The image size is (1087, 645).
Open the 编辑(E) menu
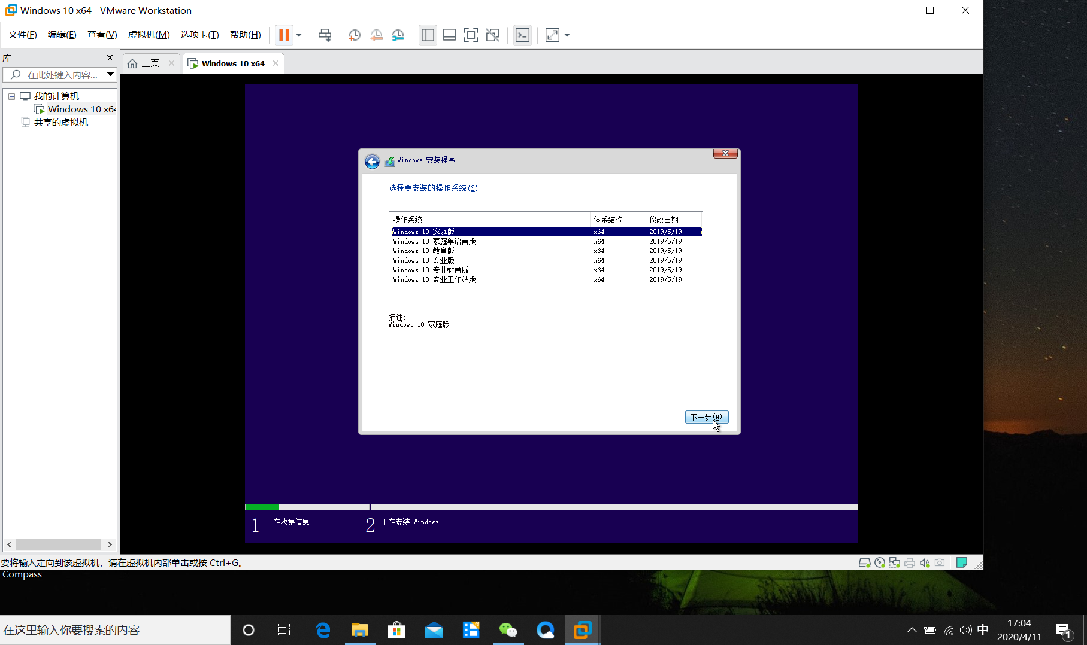pos(62,35)
